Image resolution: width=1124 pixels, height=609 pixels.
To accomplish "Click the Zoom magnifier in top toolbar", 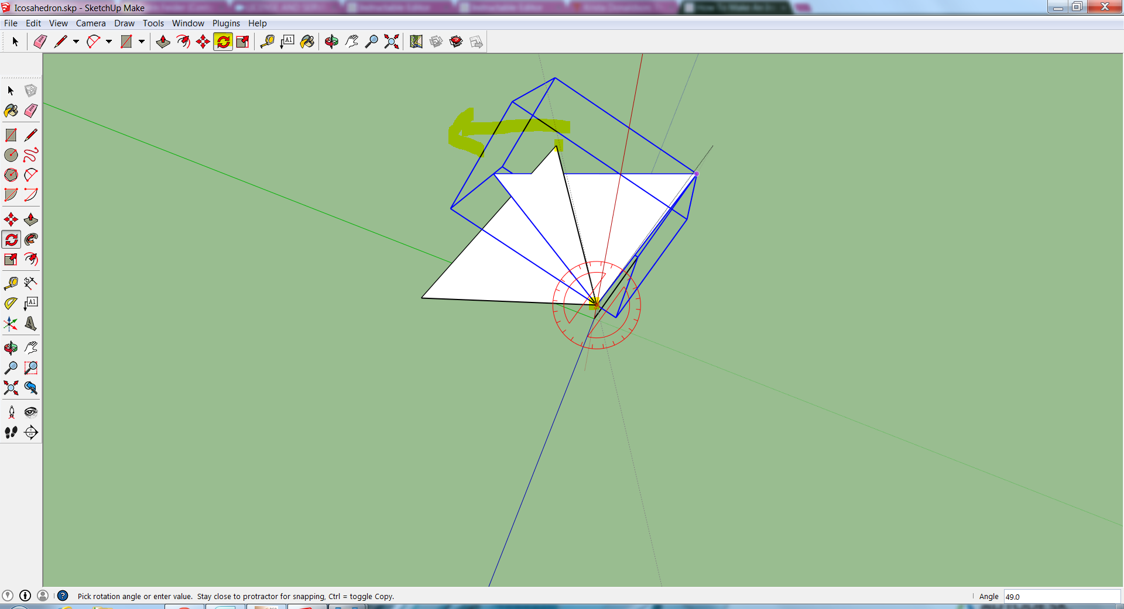I will pos(371,42).
